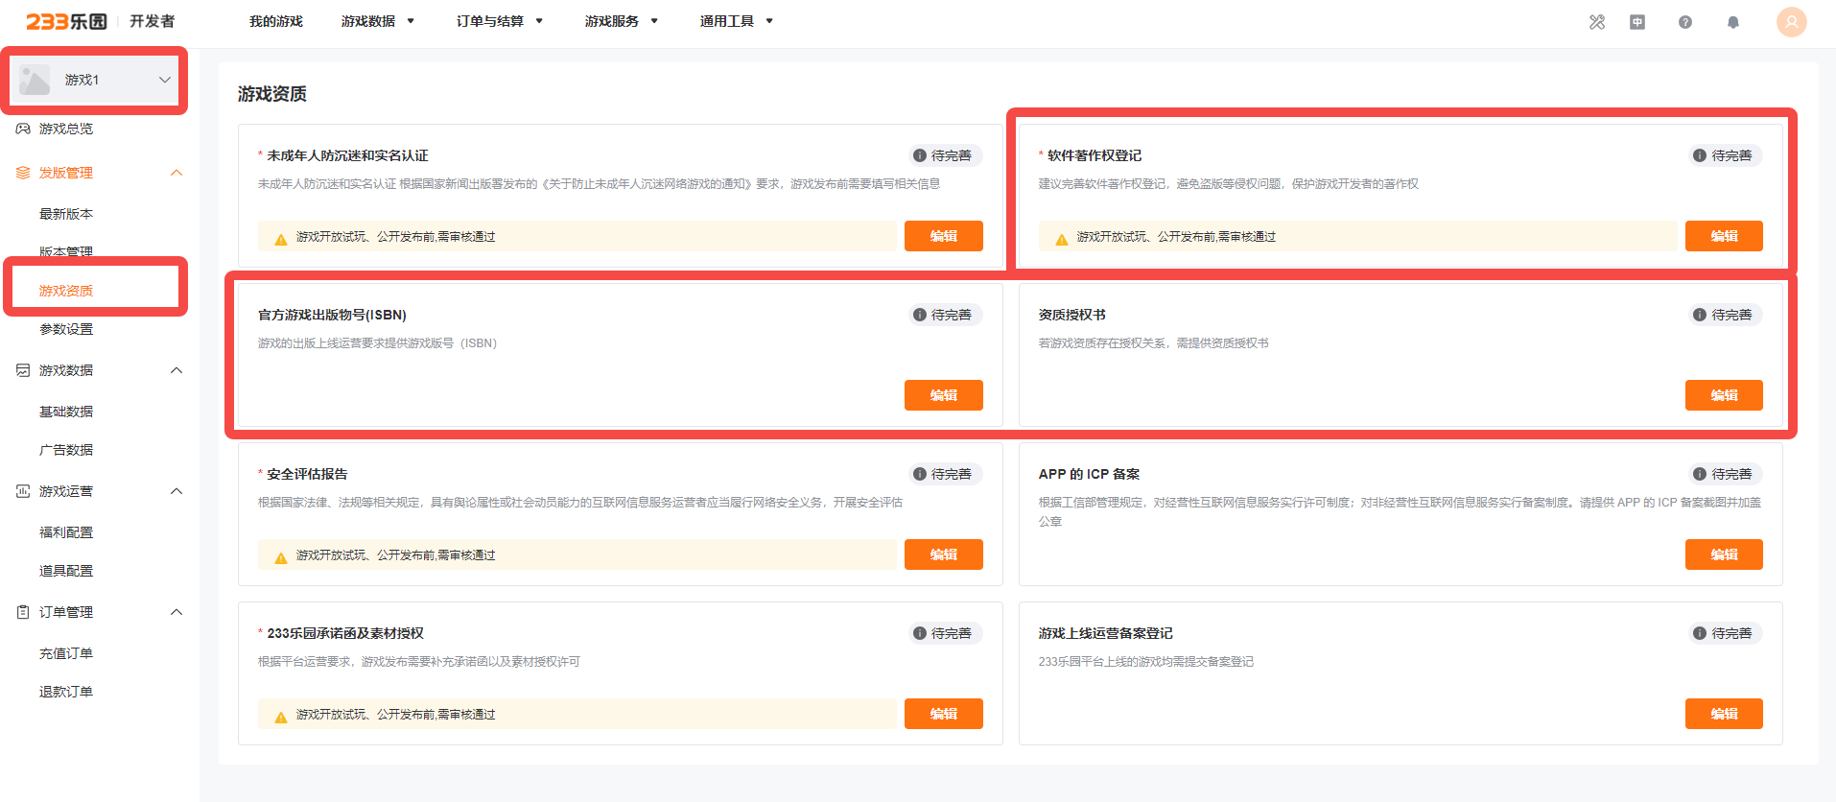Click the 资质授权书 card title
Image resolution: width=1836 pixels, height=802 pixels.
pyautogui.click(x=1072, y=315)
